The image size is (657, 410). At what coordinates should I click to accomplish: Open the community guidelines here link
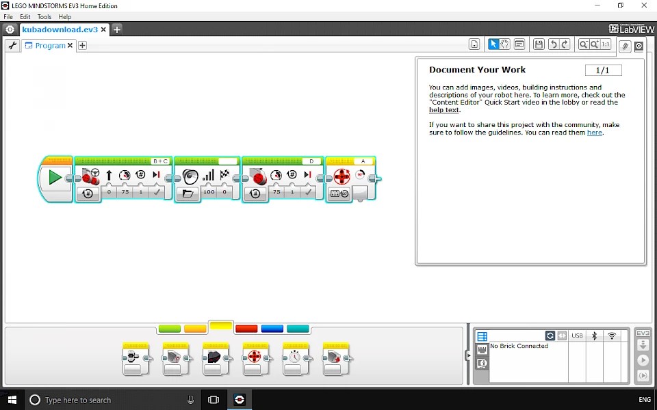click(594, 133)
